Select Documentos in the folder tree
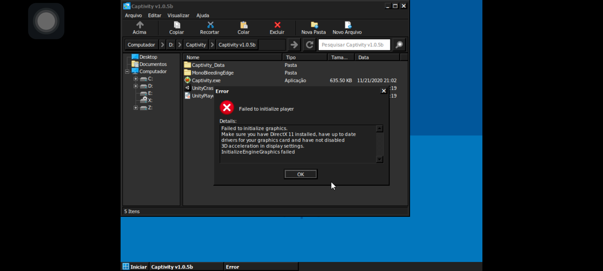The width and height of the screenshot is (603, 271). click(153, 64)
